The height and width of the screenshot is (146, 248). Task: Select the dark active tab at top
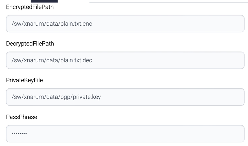(x=48, y=1)
